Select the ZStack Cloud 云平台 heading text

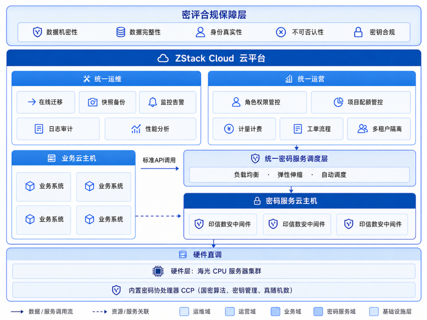click(x=220, y=58)
